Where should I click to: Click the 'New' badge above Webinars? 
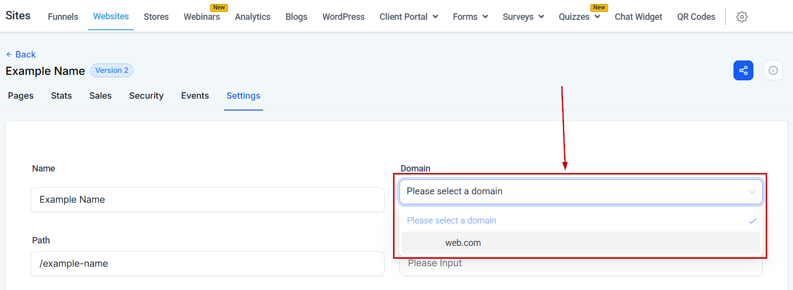[x=219, y=7]
